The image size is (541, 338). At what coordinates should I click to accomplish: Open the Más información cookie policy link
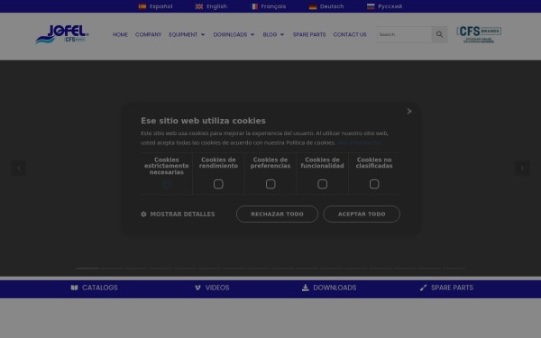click(359, 142)
